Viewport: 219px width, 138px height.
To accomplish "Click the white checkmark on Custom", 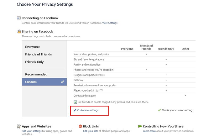I will [62, 82].
